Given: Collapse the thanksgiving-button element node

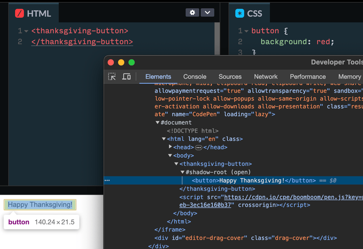Looking at the screenshot, I should [176, 164].
